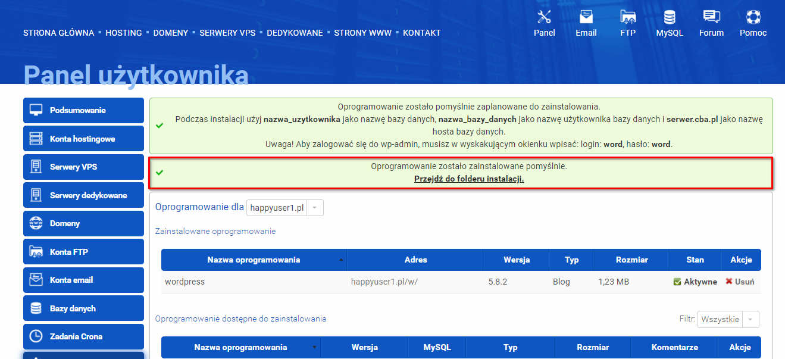The height and width of the screenshot is (359, 785).
Task: Go to STRONA GŁÓWNA
Action: (59, 33)
